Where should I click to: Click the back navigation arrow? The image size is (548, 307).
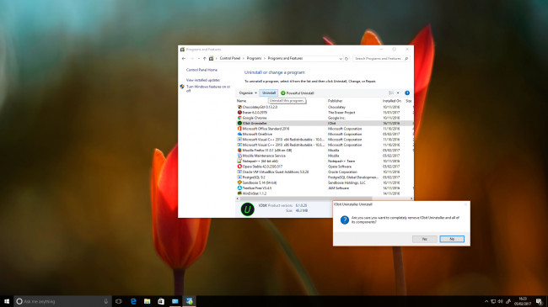pos(184,59)
